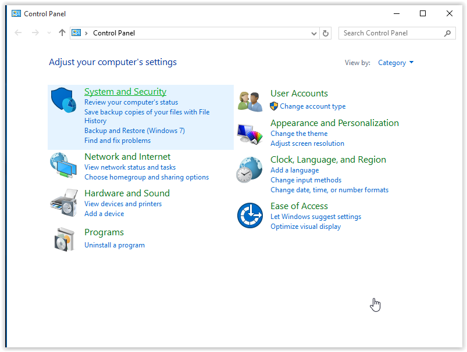The width and height of the screenshot is (467, 352).
Task: Open the Programs category heading
Action: (x=104, y=232)
